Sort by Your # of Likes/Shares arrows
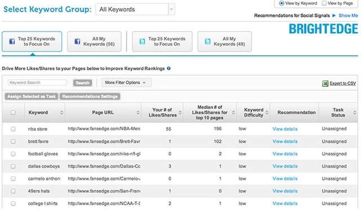The height and width of the screenshot is (211, 361). pyautogui.click(x=180, y=113)
